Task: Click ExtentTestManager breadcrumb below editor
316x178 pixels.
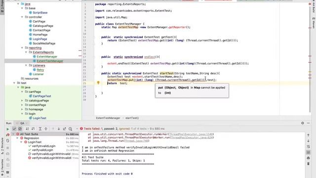Action: [108, 118]
